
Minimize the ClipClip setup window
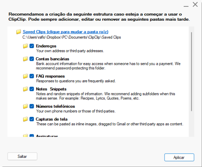pyautogui.click(x=186, y=6)
